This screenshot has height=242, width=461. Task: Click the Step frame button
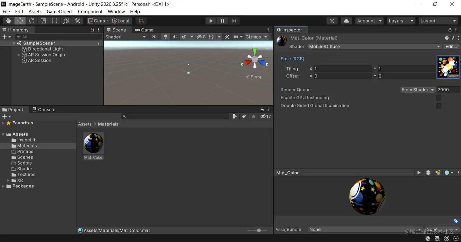click(234, 21)
